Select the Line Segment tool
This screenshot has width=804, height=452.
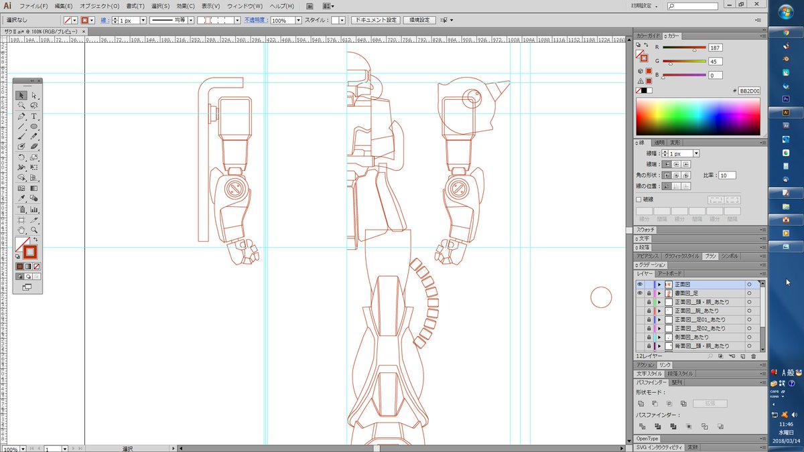click(21, 127)
